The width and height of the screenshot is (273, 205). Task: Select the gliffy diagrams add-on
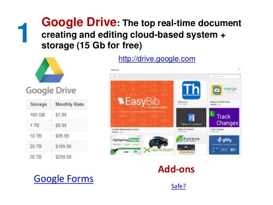pyautogui.click(x=224, y=145)
